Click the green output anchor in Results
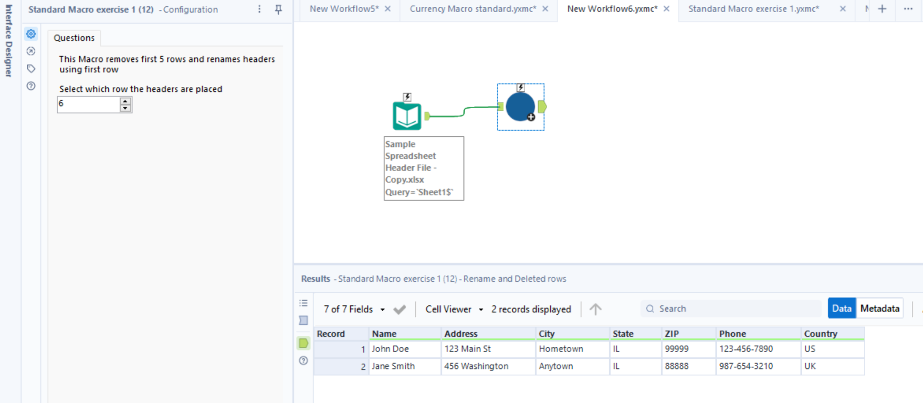This screenshot has width=923, height=403. pyautogui.click(x=303, y=343)
